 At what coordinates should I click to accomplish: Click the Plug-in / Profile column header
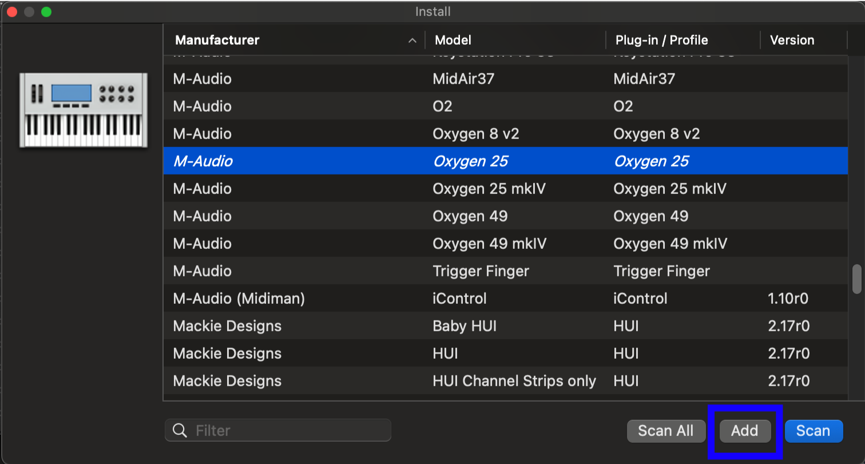point(661,39)
